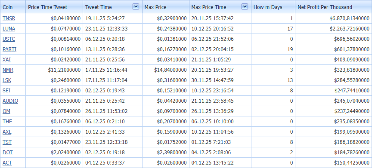This screenshot has width=372, height=168.
Task: Open the TNSR coin link
Action: (x=9, y=18)
